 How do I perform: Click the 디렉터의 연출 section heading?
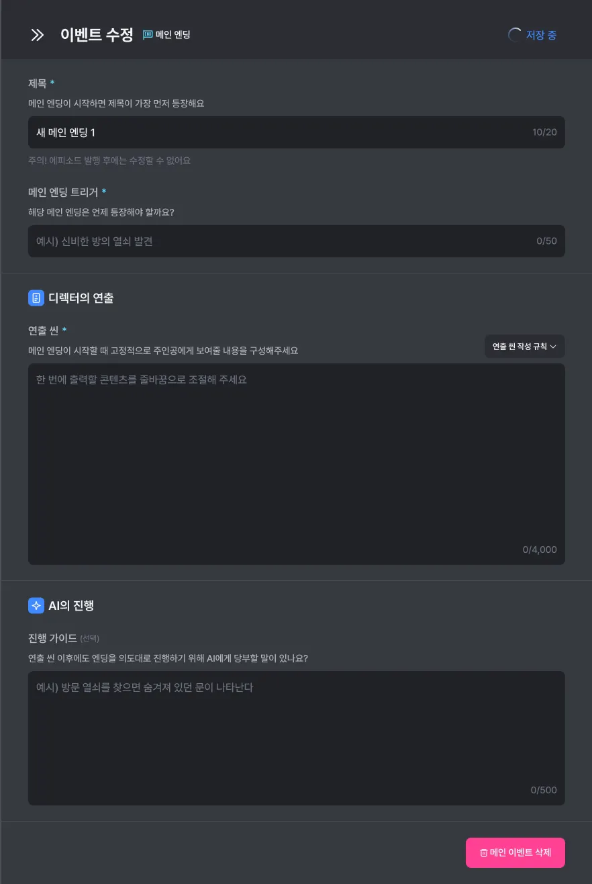tap(81, 298)
